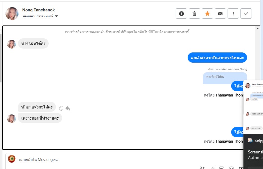This screenshot has height=169, width=263.
Task: Select the quoted reply preview bubble
Action: click(x=225, y=78)
